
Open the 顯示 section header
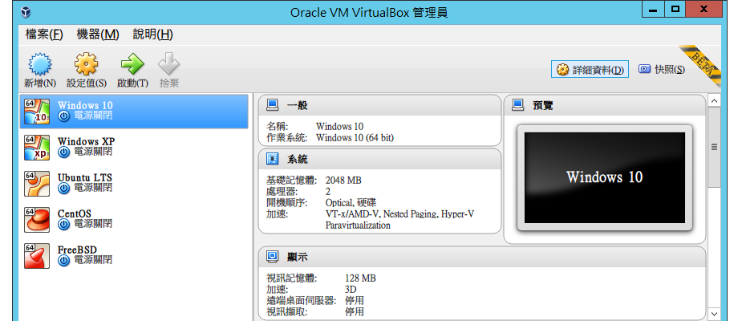pyautogui.click(x=482, y=257)
